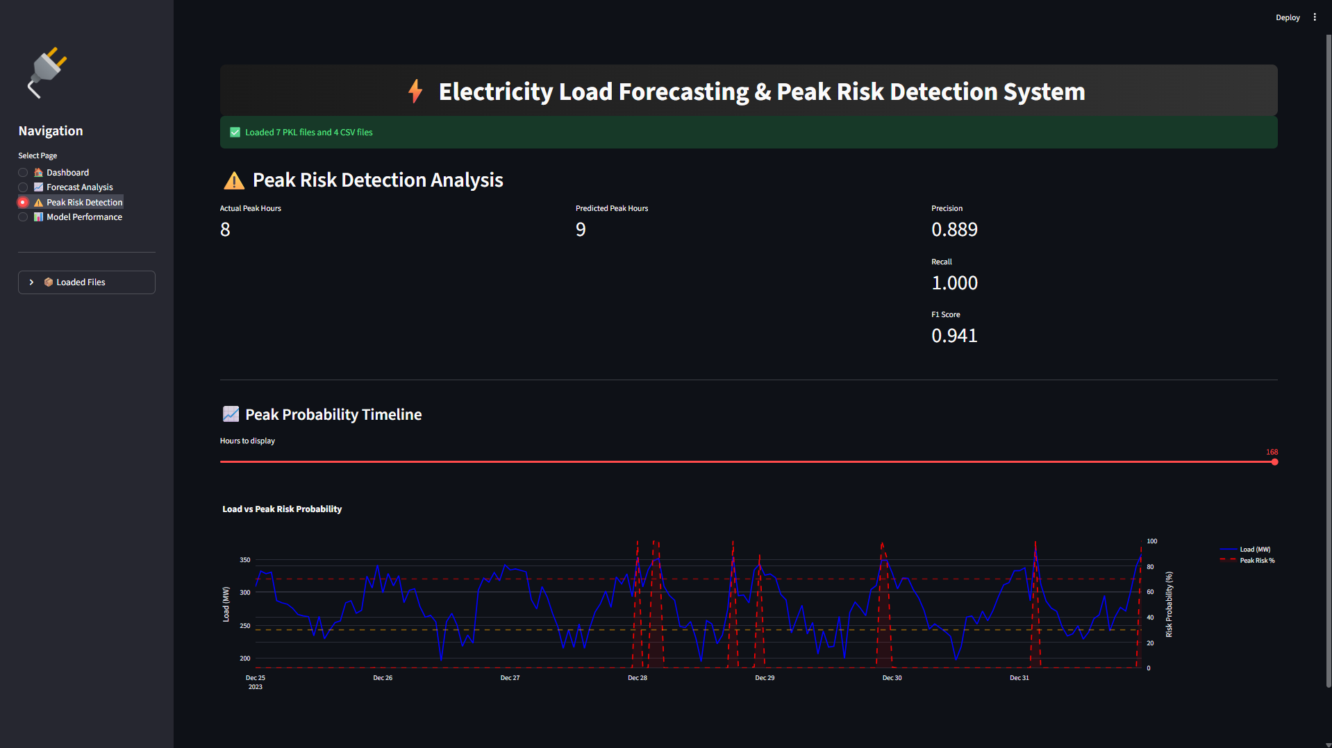Click the page's vertical scrollbar
Screen dimensions: 1332x748
pos(1329,347)
